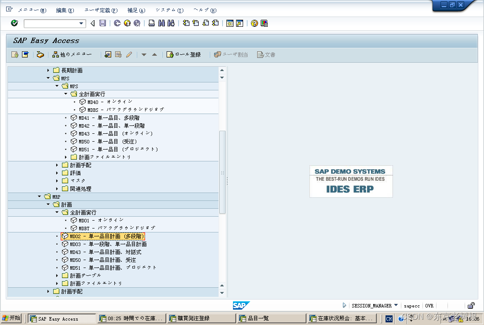Click the Windows 开始 Start button
Image resolution: width=484 pixels, height=325 pixels.
pos(11,318)
